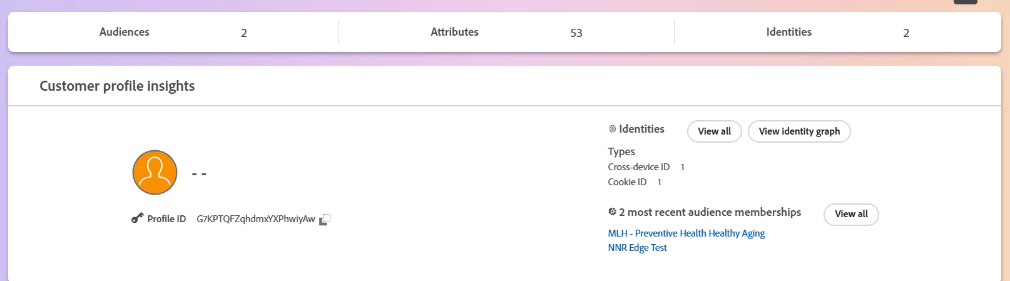Click the key icon beside Profile ID

137,218
